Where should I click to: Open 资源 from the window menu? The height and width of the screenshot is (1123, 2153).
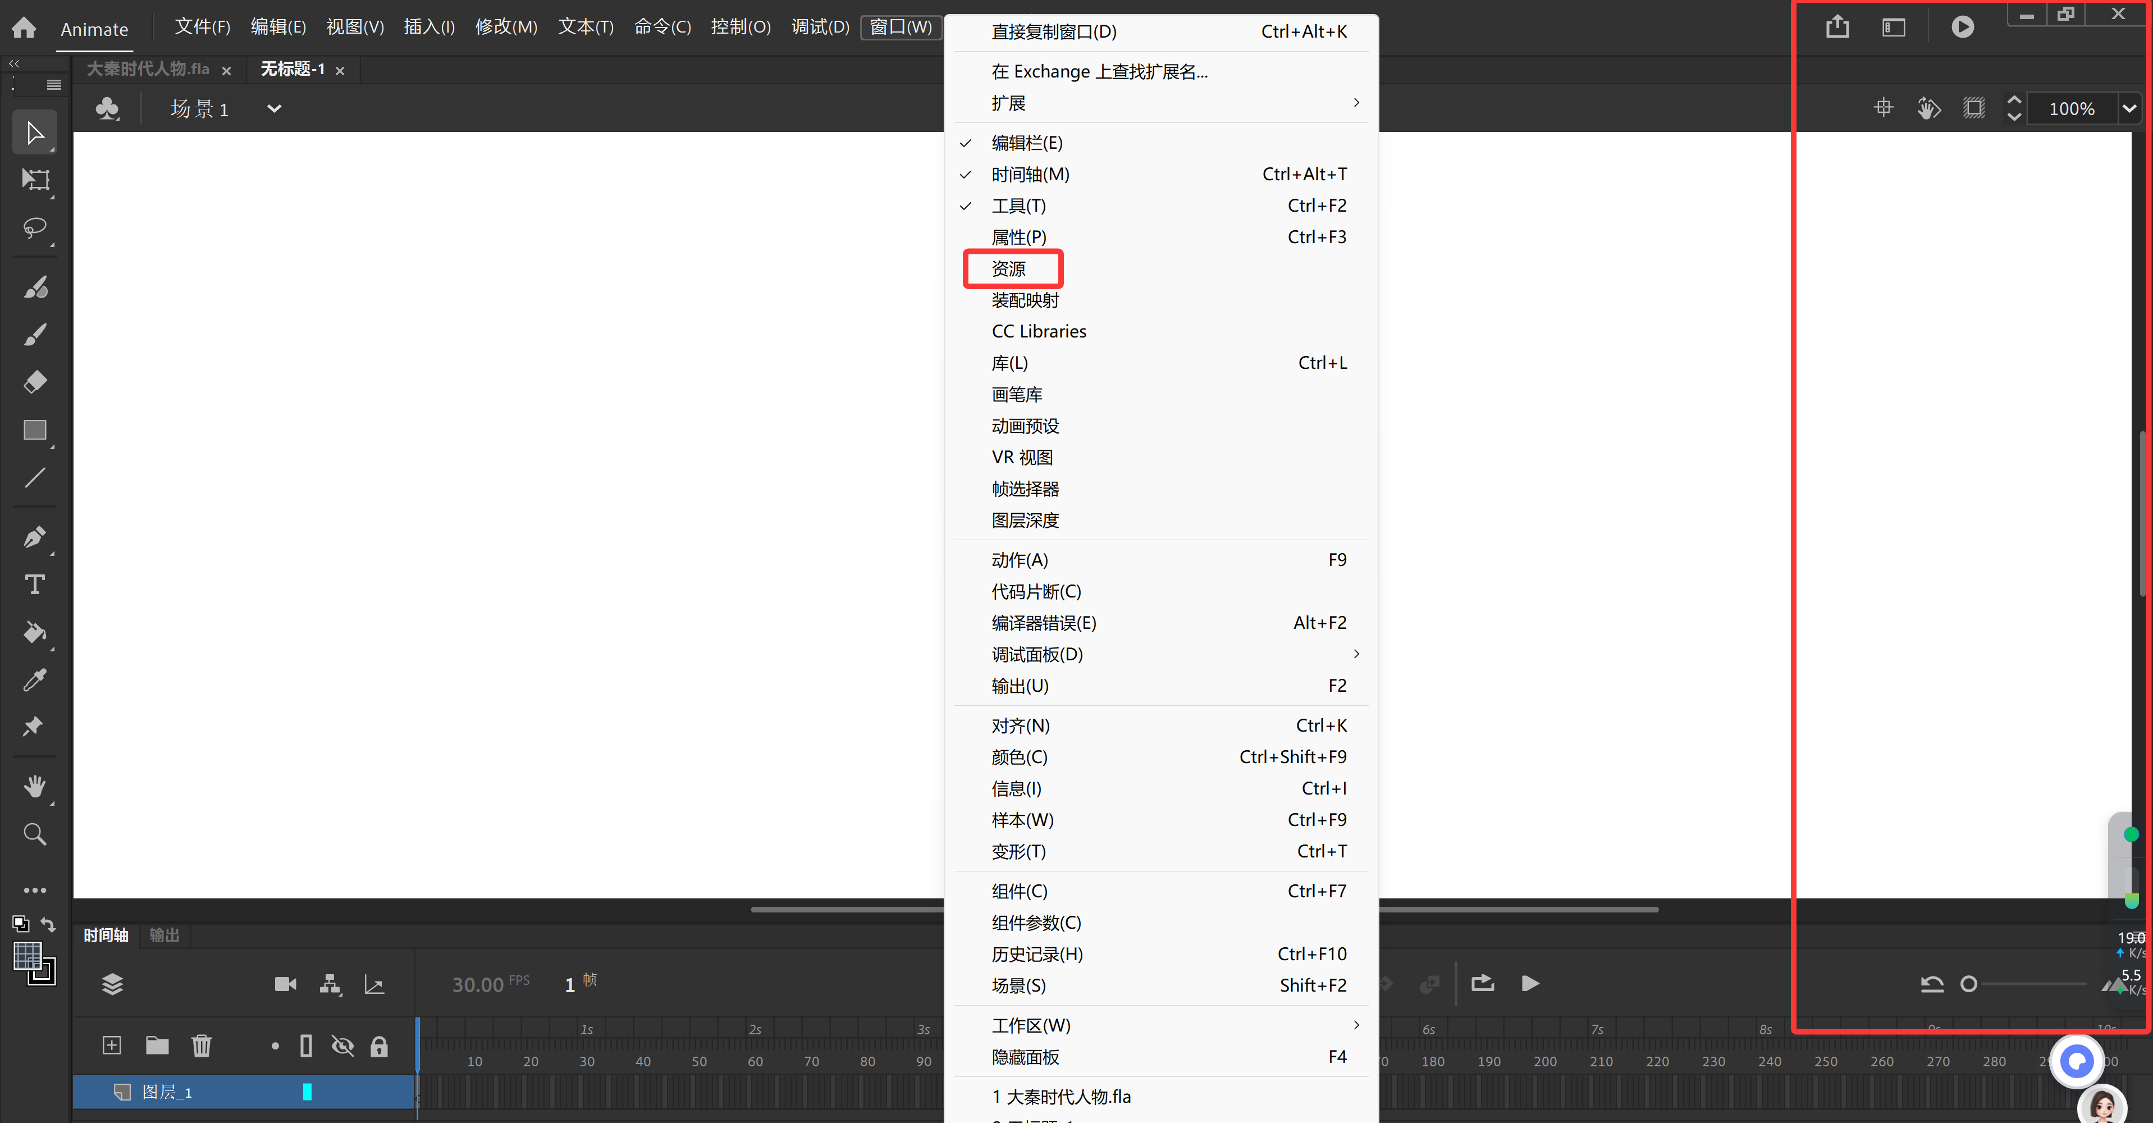point(1009,268)
